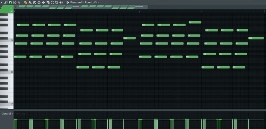Click the undo arrow button
The width and height of the screenshot is (266, 129).
coord(19,2)
